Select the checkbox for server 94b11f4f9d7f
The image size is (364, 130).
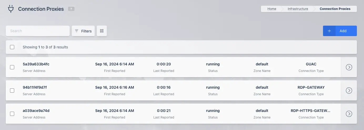tap(12, 91)
